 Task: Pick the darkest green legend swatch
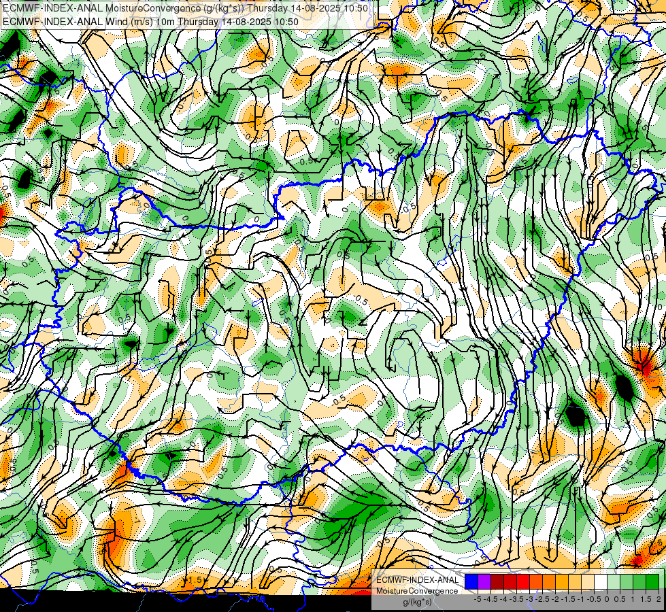(653, 581)
